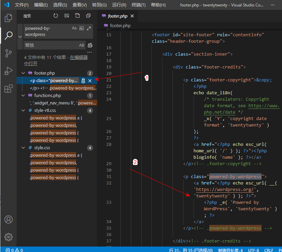Viewport: 282px width, 252px height.
Task: Toggle Match Case option
Action: [x=74, y=28]
